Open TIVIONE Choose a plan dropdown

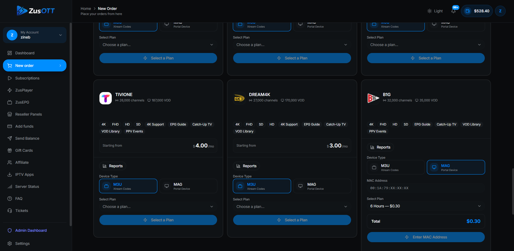coord(158,207)
